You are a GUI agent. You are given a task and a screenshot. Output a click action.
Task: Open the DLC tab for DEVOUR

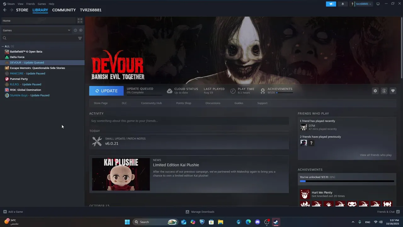tap(124, 103)
